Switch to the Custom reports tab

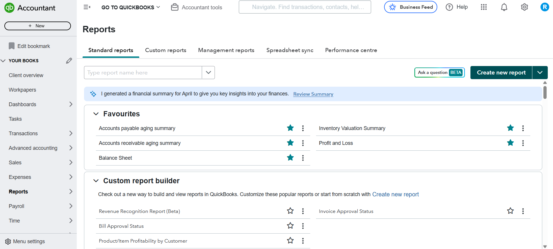tap(166, 50)
